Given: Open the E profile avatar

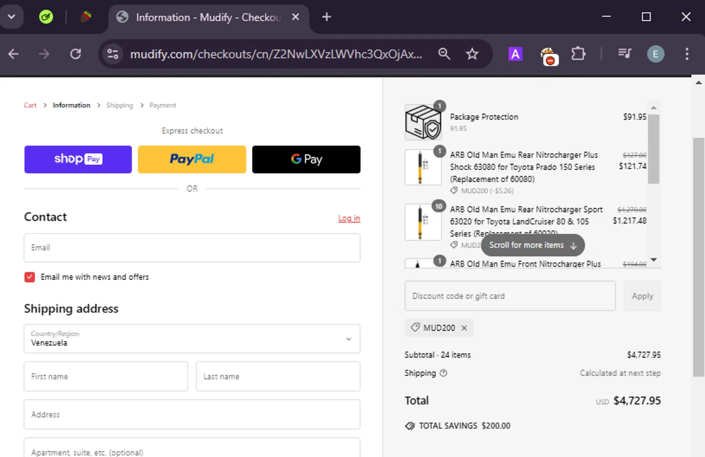Looking at the screenshot, I should pos(656,54).
